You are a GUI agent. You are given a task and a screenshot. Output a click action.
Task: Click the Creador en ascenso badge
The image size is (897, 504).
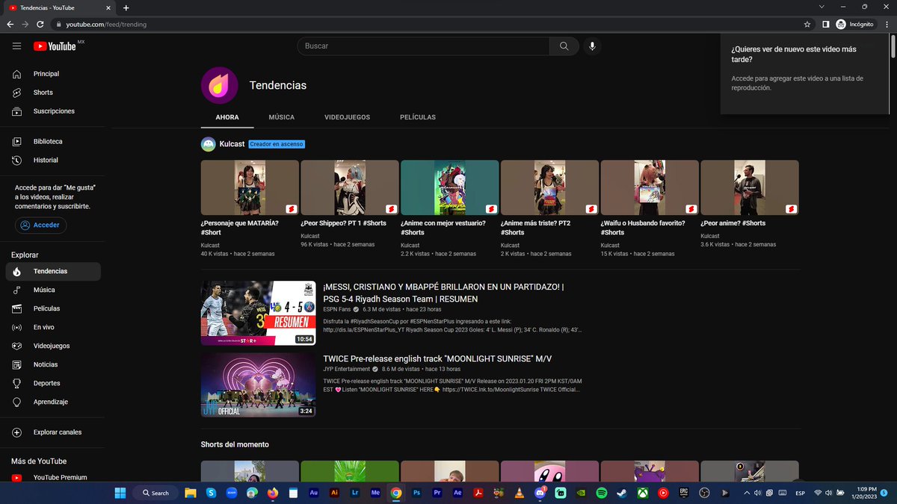click(277, 144)
